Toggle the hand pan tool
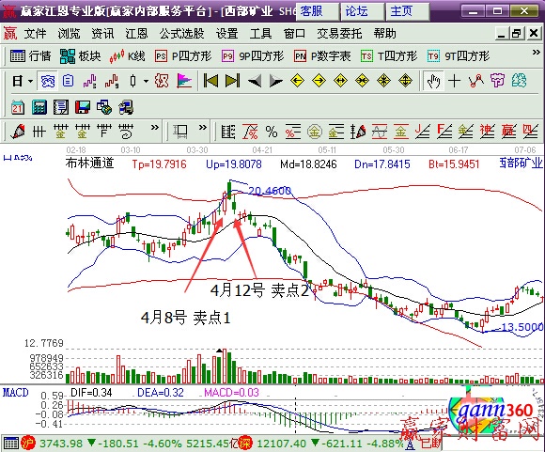The height and width of the screenshot is (452, 545). point(433,82)
